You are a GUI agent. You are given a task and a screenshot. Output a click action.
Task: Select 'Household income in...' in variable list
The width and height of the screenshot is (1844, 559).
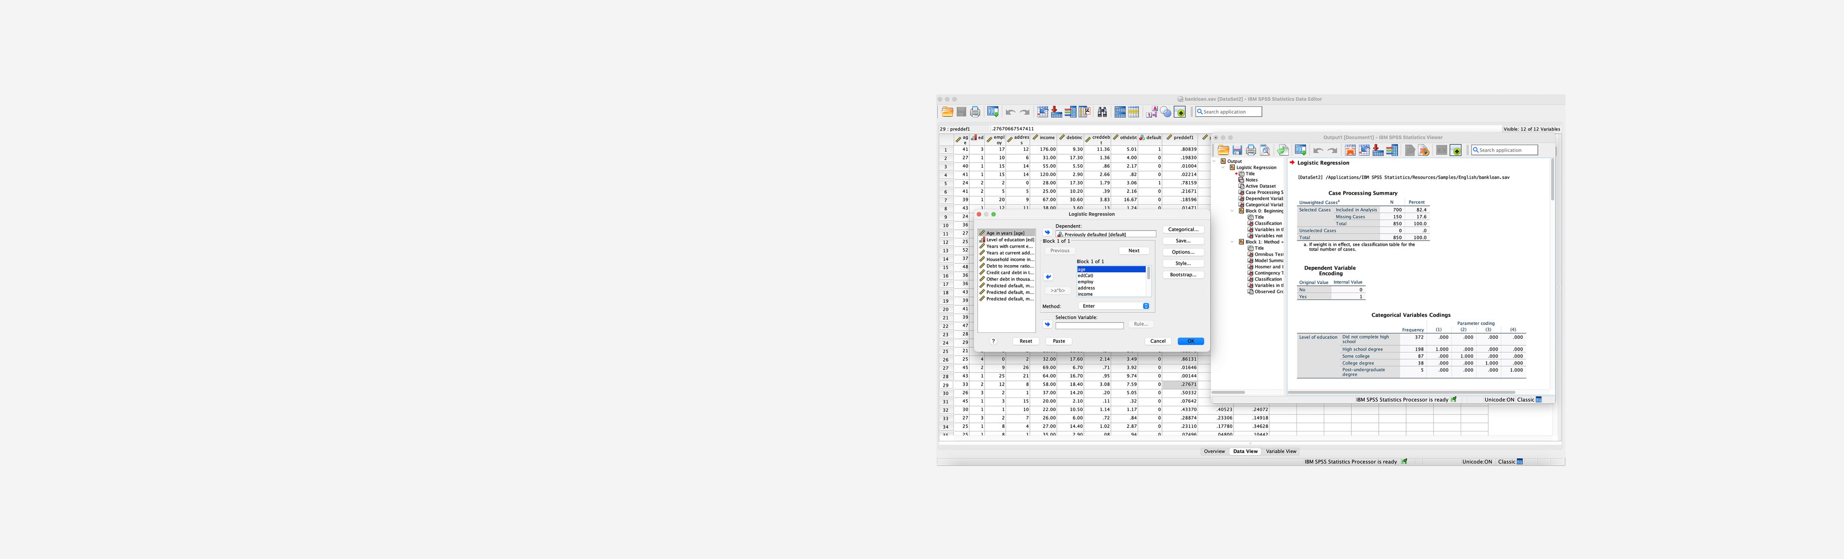(x=1007, y=259)
